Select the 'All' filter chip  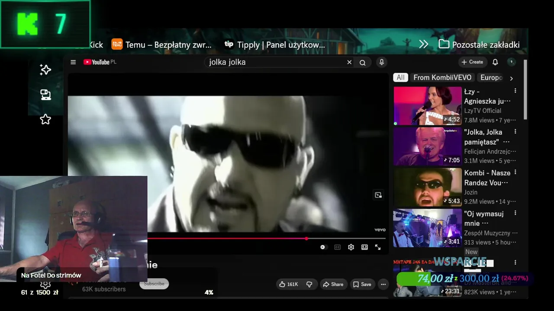pyautogui.click(x=401, y=78)
